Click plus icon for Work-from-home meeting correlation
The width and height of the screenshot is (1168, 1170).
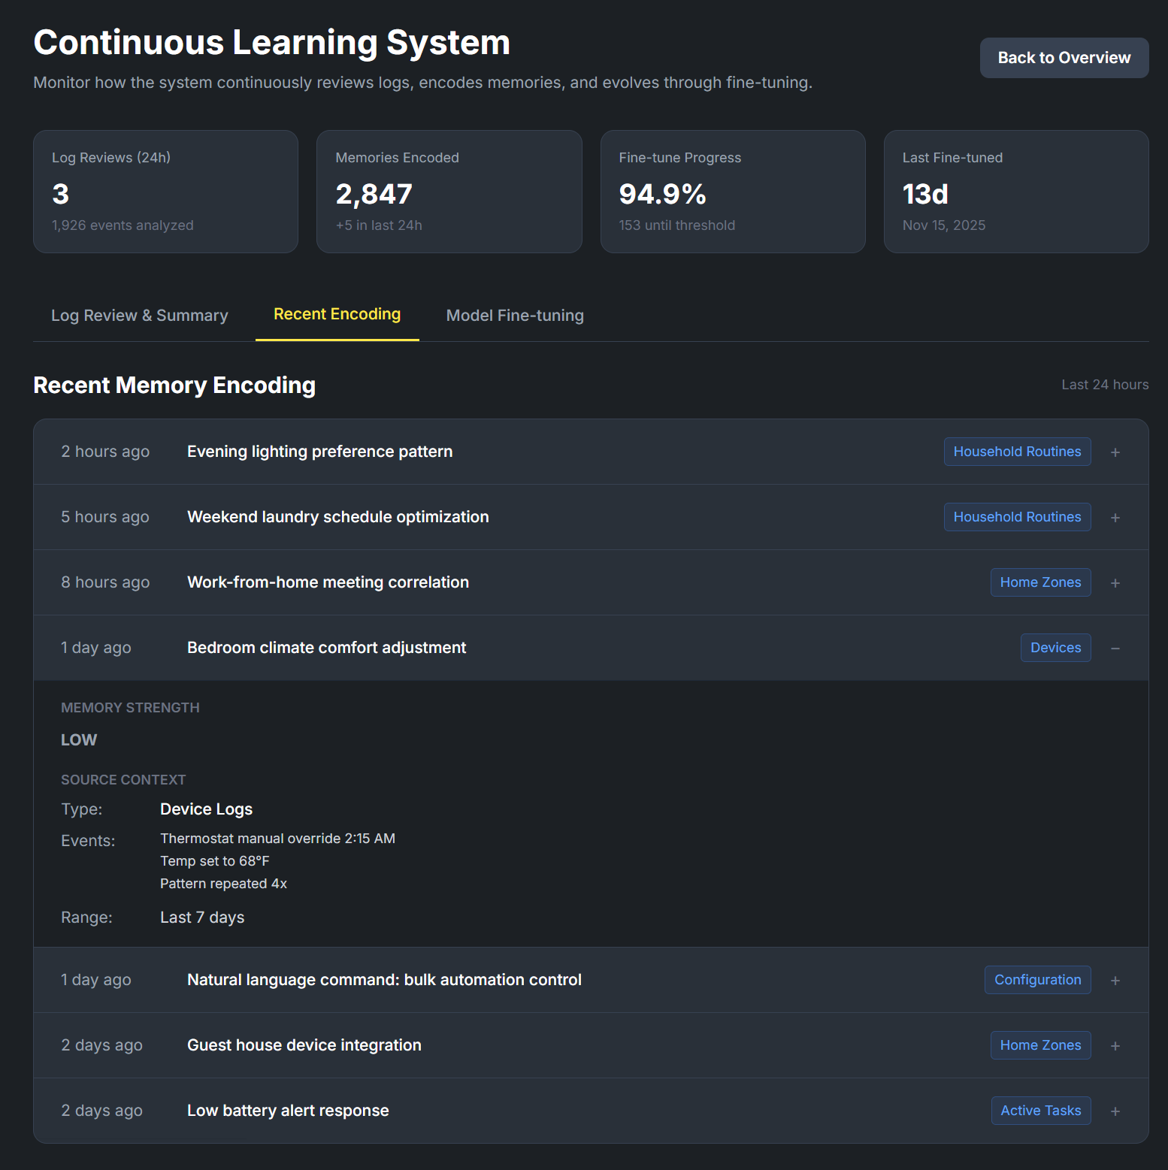1115,583
